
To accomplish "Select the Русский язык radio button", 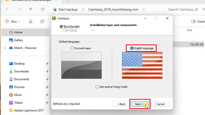I will pyautogui.click(x=72, y=48).
